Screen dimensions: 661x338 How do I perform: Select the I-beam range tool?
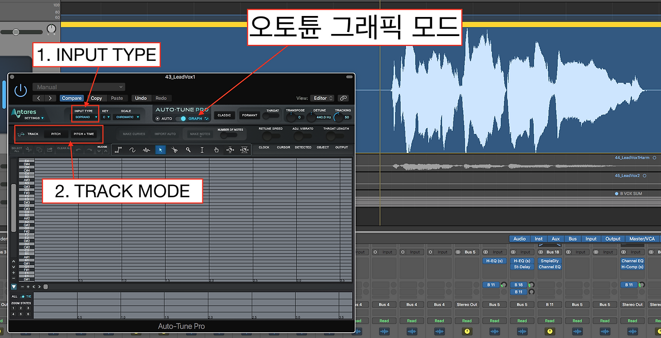(x=202, y=150)
